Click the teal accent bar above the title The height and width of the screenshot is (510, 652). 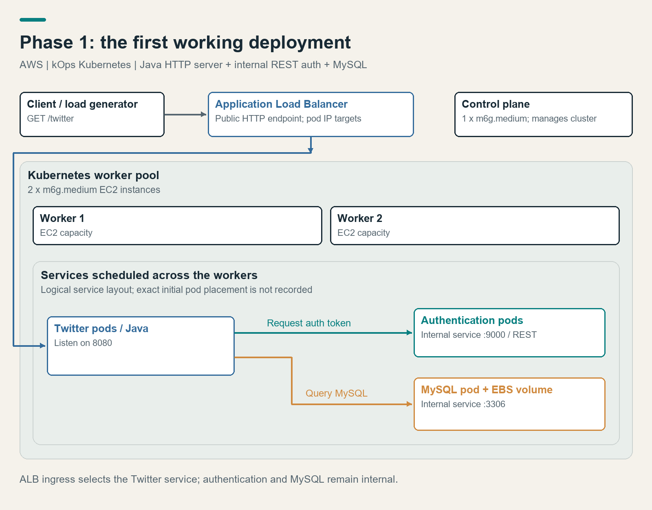[33, 20]
